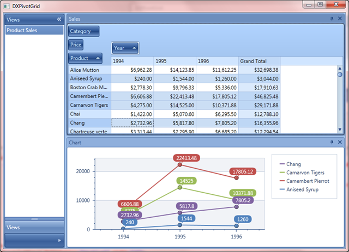Viewport: 349px width, 252px height.
Task: Click the vertical scrollbar thumb in grid
Action: click(x=340, y=75)
